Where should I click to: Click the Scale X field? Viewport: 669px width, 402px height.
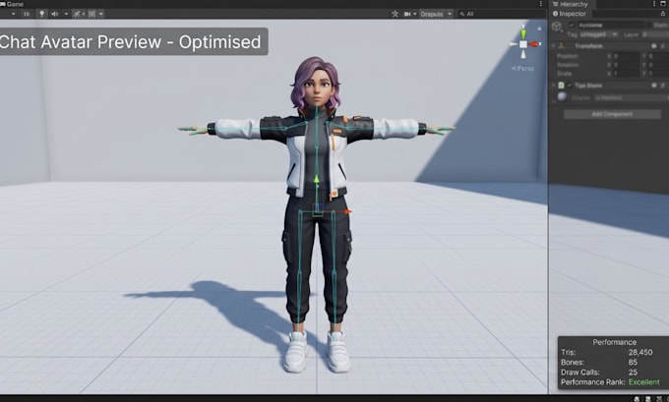click(x=626, y=74)
